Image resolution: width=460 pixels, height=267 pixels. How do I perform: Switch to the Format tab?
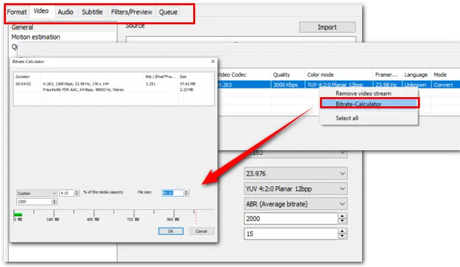pos(16,12)
